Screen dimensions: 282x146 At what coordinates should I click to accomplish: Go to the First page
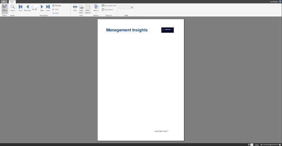(x=20, y=8)
